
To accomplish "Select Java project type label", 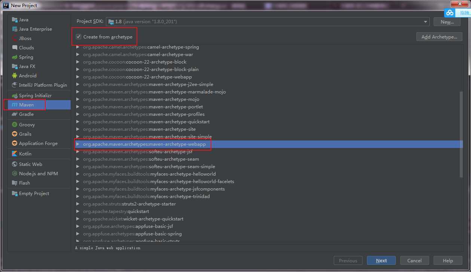I will [24, 20].
